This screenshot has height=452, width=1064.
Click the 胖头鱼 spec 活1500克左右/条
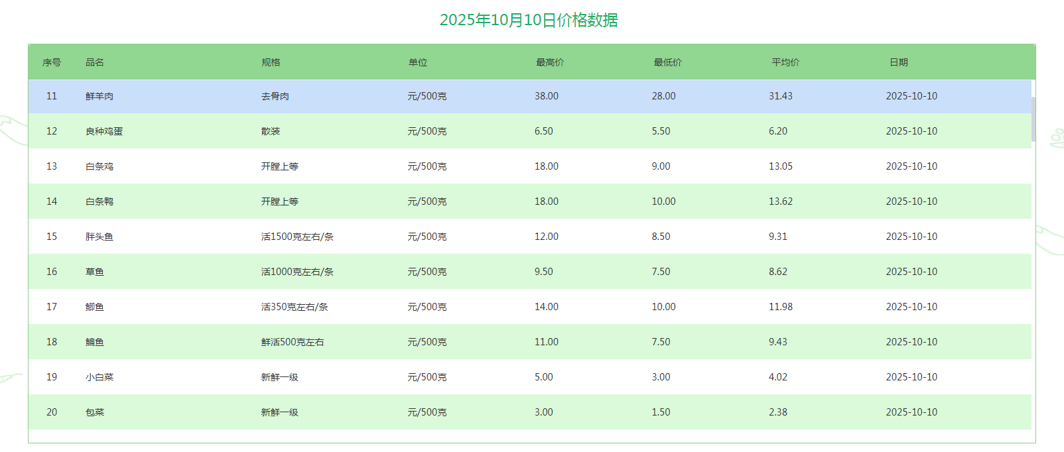[297, 237]
